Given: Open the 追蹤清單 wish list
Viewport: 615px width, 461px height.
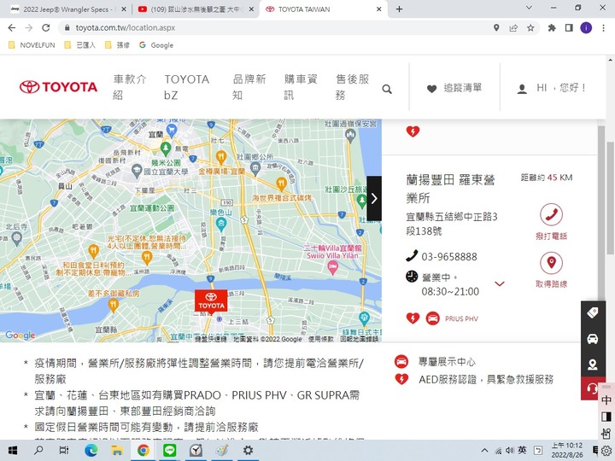Looking at the screenshot, I should pos(454,88).
